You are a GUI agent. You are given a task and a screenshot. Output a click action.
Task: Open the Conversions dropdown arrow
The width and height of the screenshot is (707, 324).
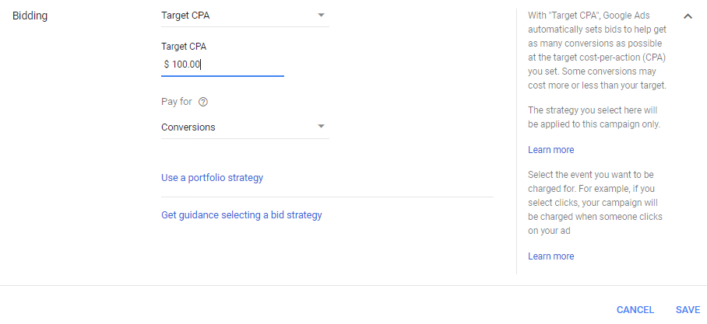click(x=321, y=127)
